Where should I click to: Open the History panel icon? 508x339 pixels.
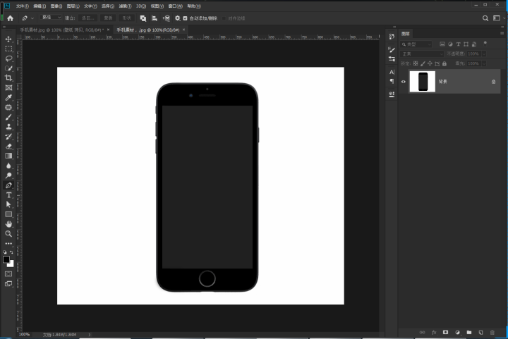click(392, 37)
